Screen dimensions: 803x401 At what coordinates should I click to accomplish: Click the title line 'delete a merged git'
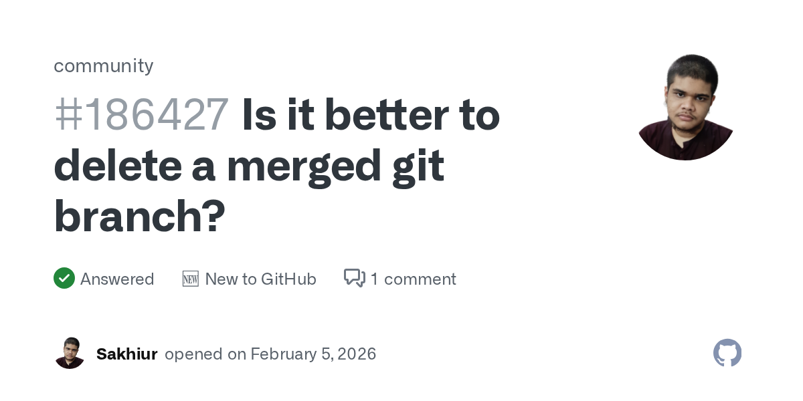[x=249, y=166]
